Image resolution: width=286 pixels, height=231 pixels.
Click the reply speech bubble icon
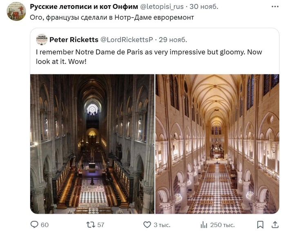click(x=34, y=224)
